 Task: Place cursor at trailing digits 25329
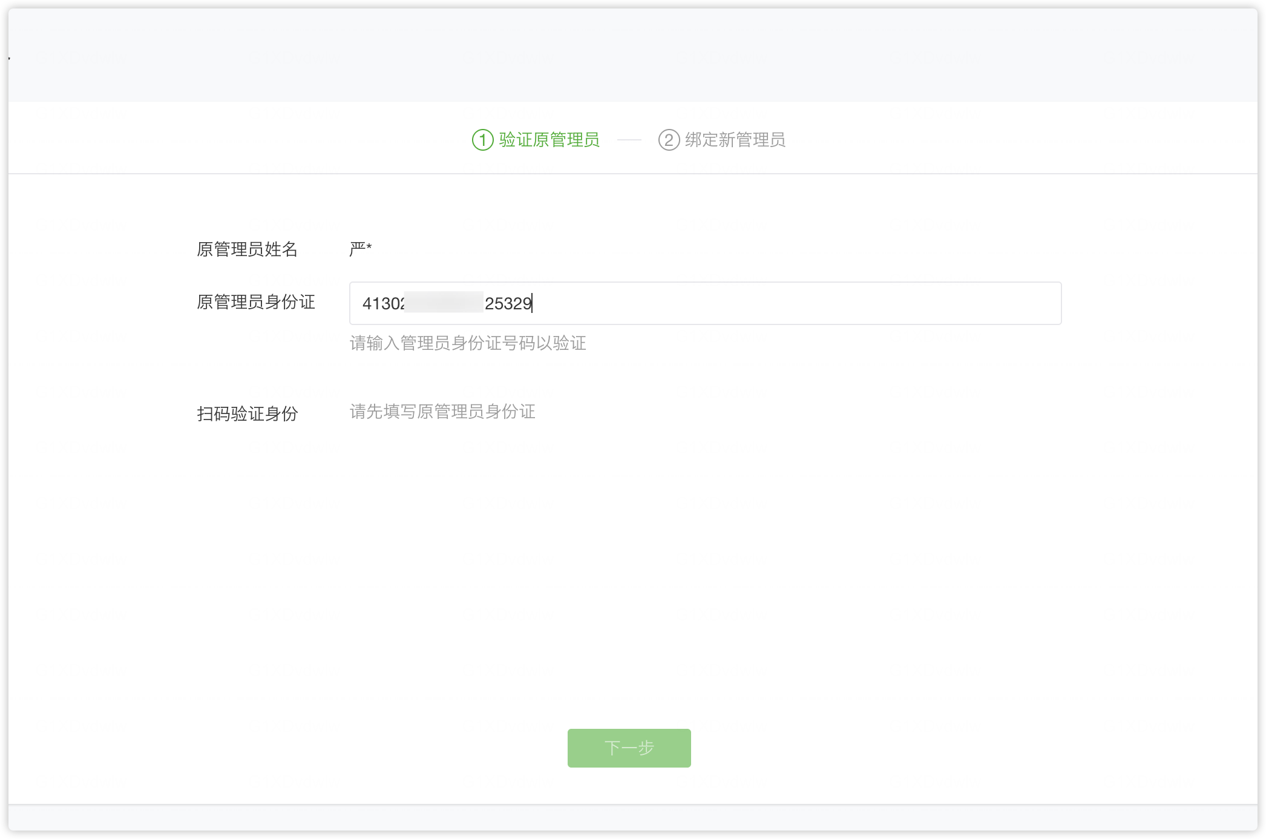(508, 303)
